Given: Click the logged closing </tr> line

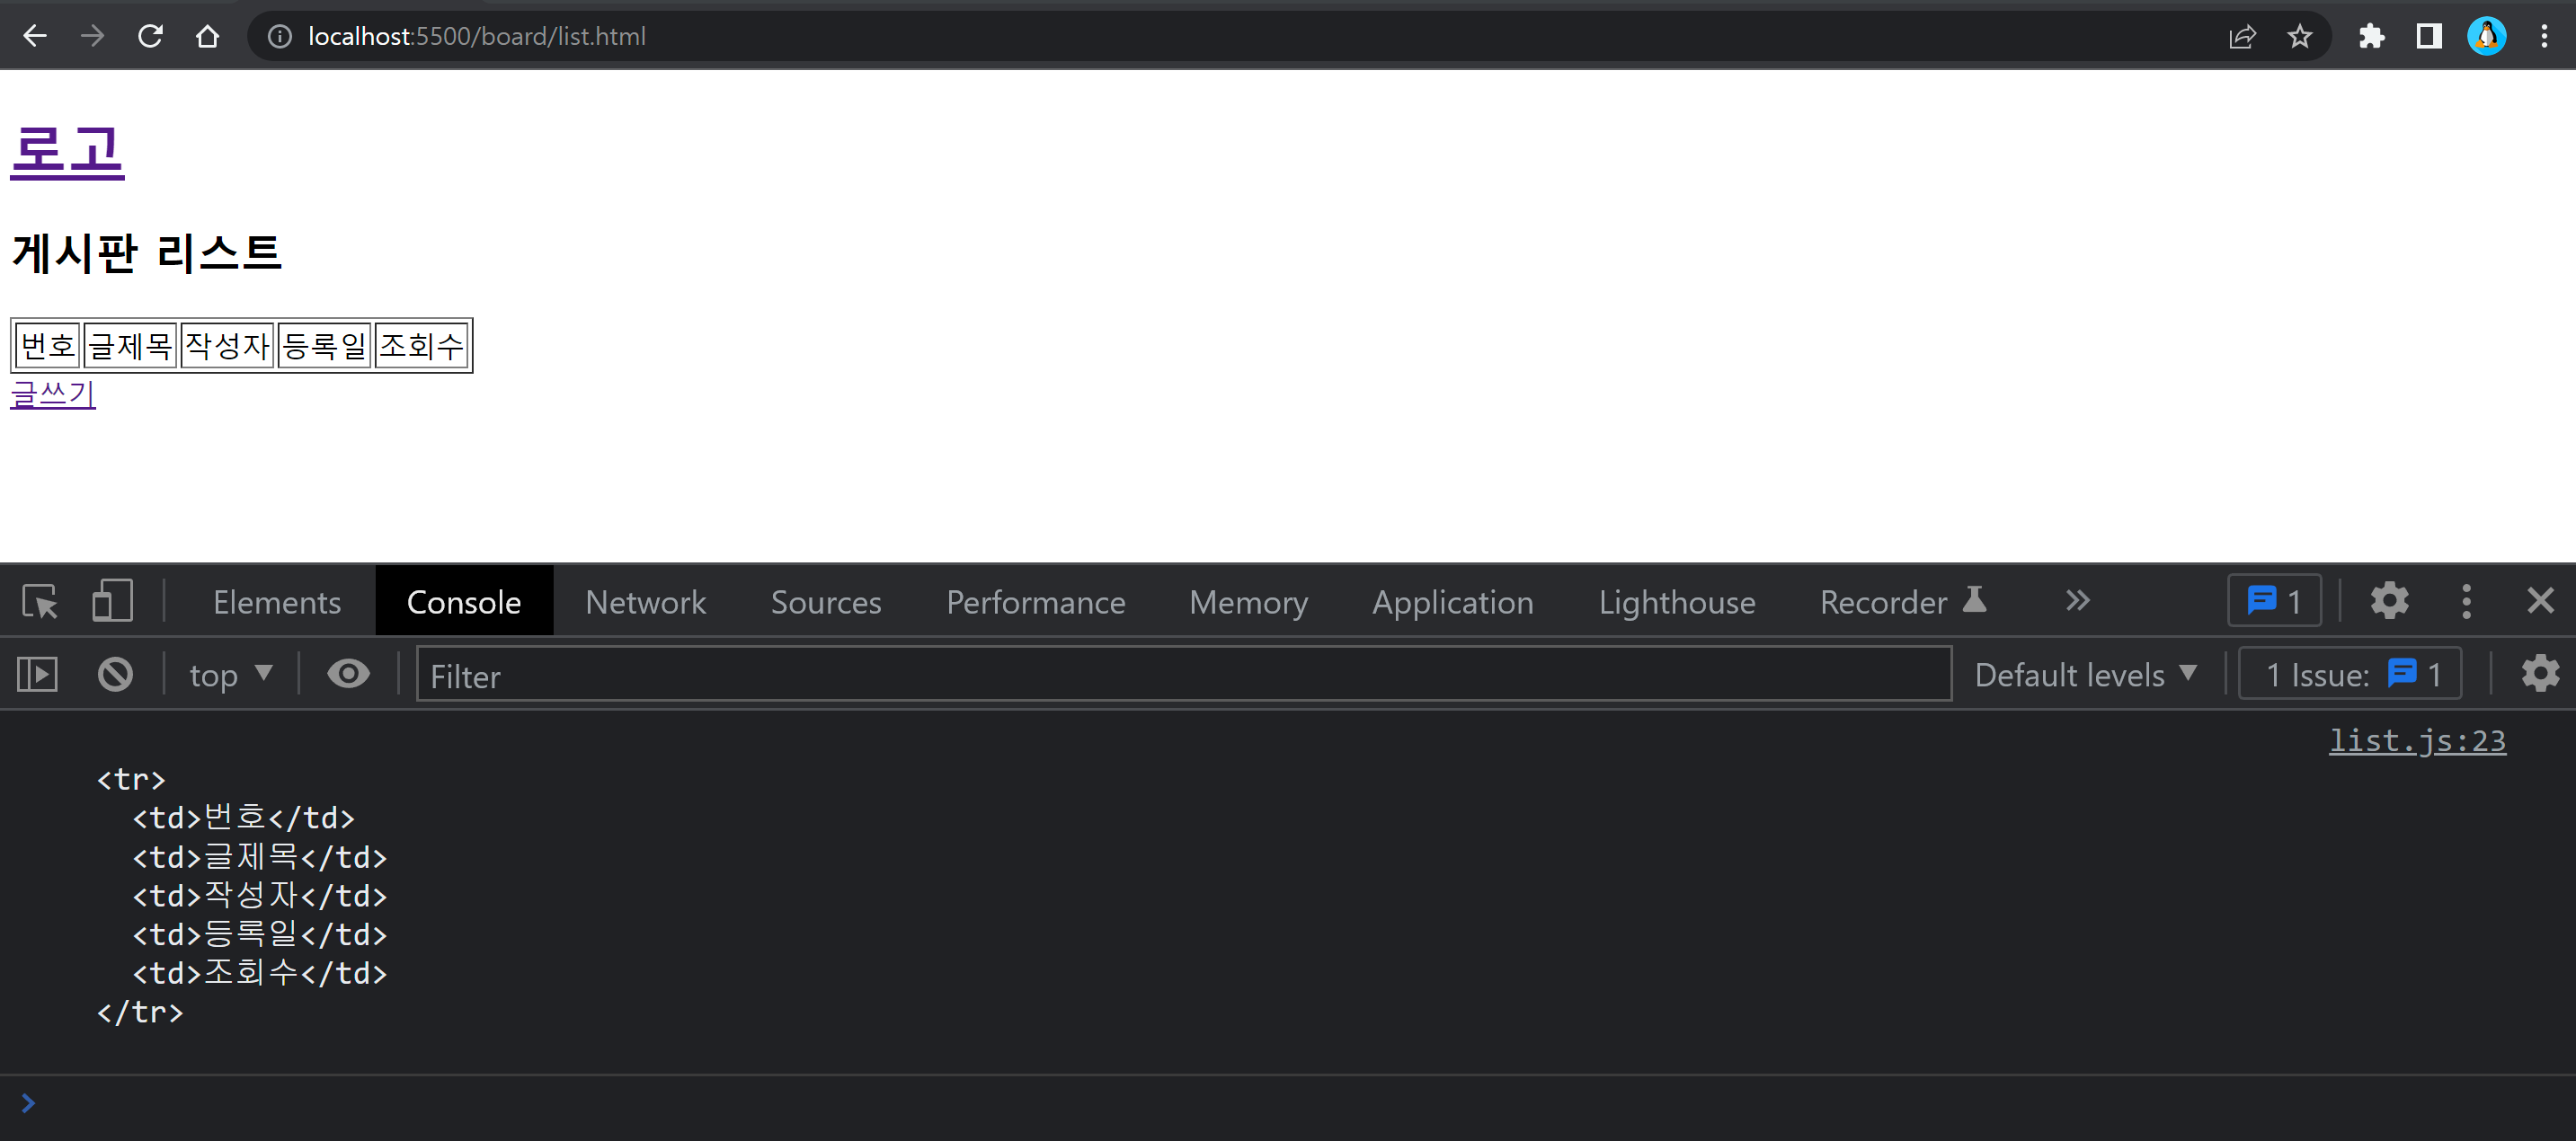Looking at the screenshot, I should [140, 1012].
